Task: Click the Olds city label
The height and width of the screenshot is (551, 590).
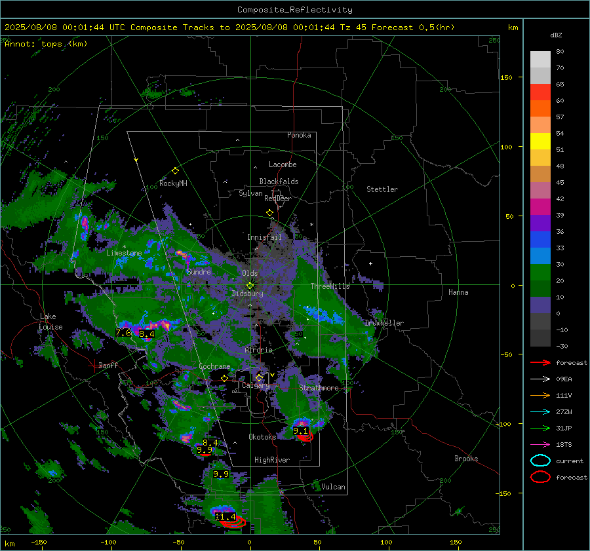Action: [x=250, y=273]
